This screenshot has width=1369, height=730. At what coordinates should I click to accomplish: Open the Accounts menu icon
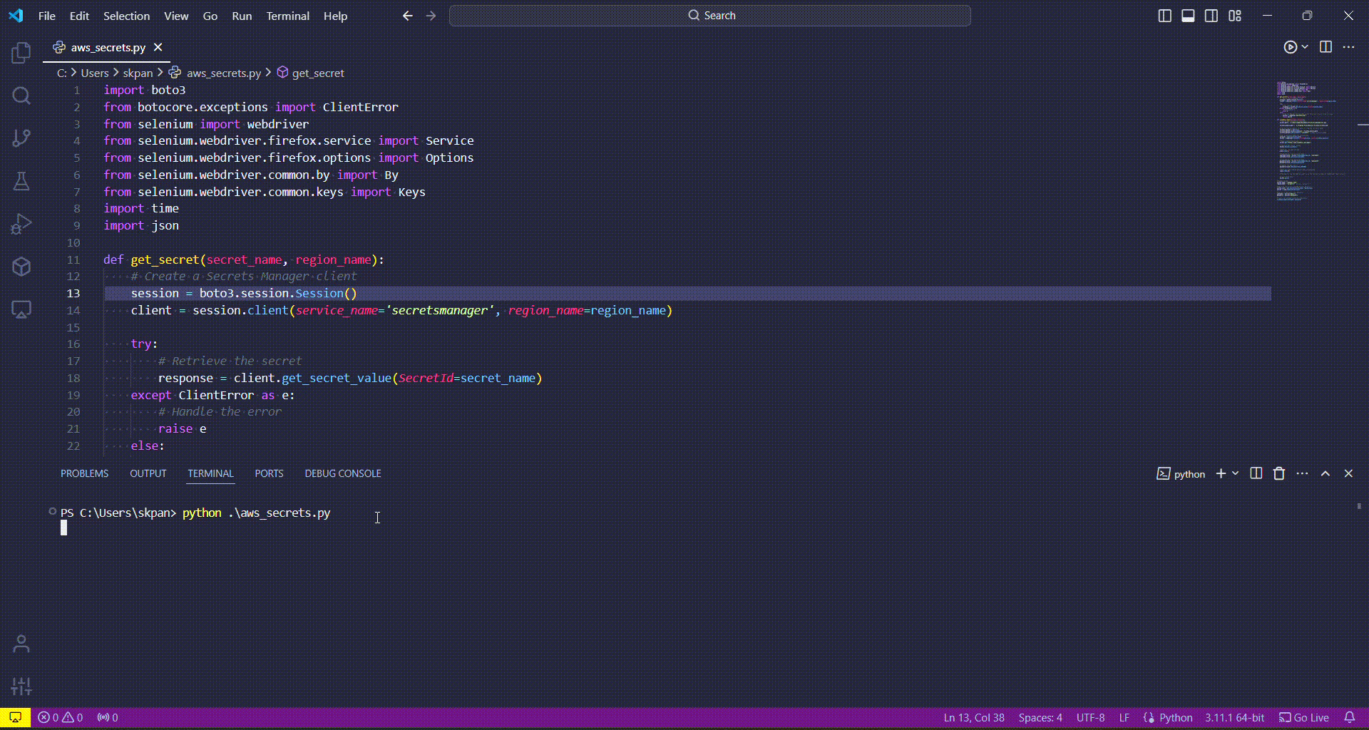(21, 644)
